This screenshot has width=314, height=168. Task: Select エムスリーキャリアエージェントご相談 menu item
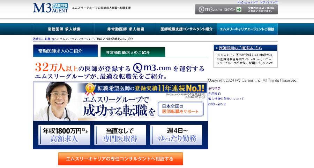247,29
